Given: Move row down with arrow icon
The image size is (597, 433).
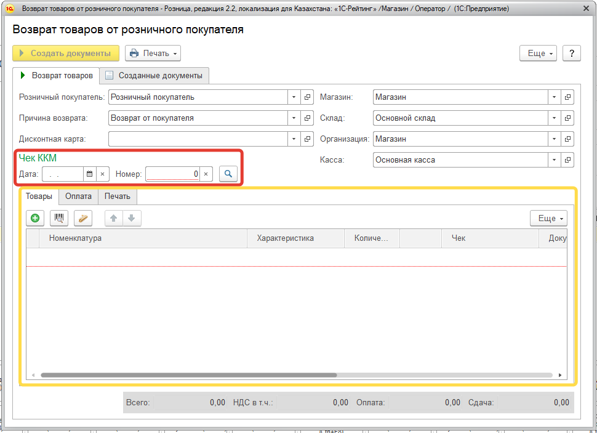Looking at the screenshot, I should 132,218.
